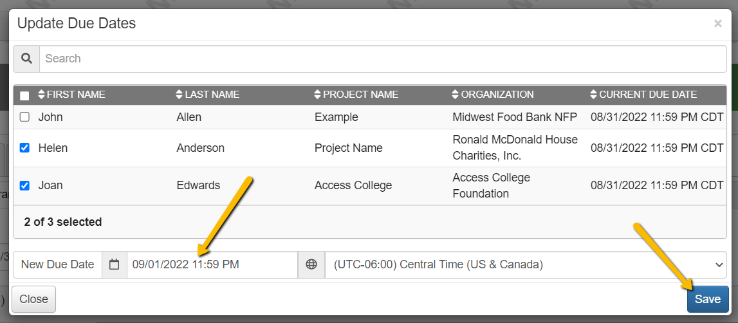The image size is (738, 323).
Task: Uncheck Joan Edwards' row checkbox
Action: coord(24,185)
